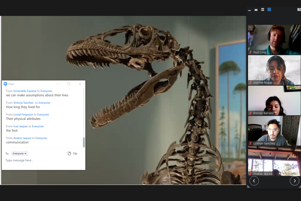The height and width of the screenshot is (201, 301).
Task: Select the grid gallery view icon
Action: coord(269,10)
